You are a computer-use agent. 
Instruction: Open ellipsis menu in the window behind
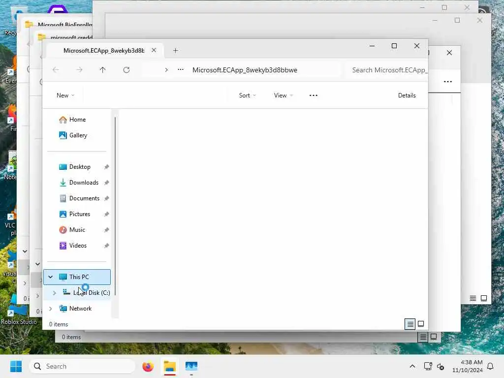pyautogui.click(x=448, y=82)
